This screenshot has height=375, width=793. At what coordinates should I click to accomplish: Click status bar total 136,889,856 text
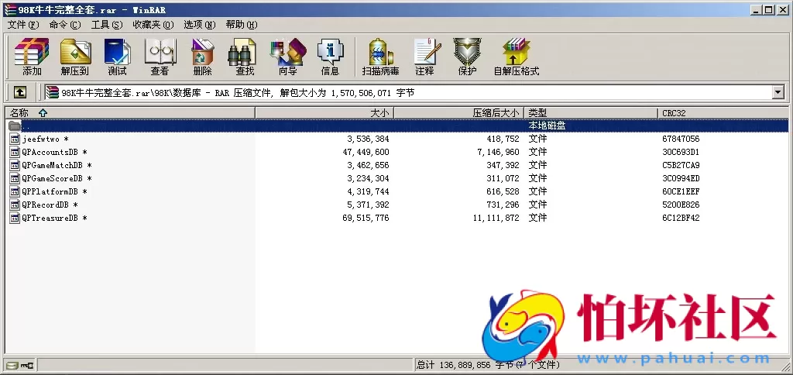(489, 365)
